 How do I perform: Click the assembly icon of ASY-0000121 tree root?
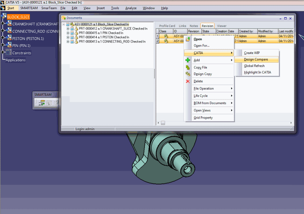coord(72,24)
